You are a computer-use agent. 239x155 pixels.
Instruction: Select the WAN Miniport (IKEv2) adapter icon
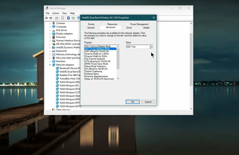(x=57, y=82)
